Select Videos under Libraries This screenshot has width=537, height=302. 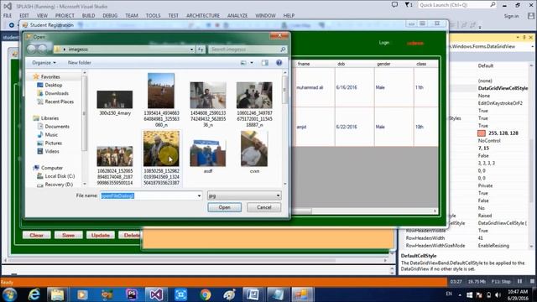(52, 151)
